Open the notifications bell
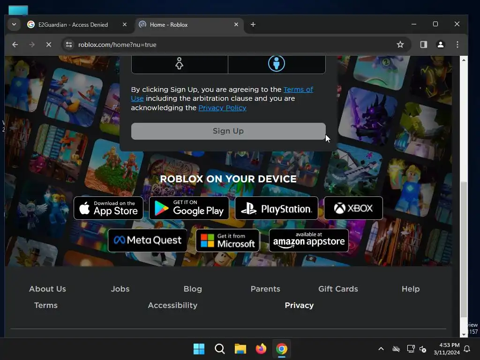The width and height of the screenshot is (480, 360). click(467, 349)
